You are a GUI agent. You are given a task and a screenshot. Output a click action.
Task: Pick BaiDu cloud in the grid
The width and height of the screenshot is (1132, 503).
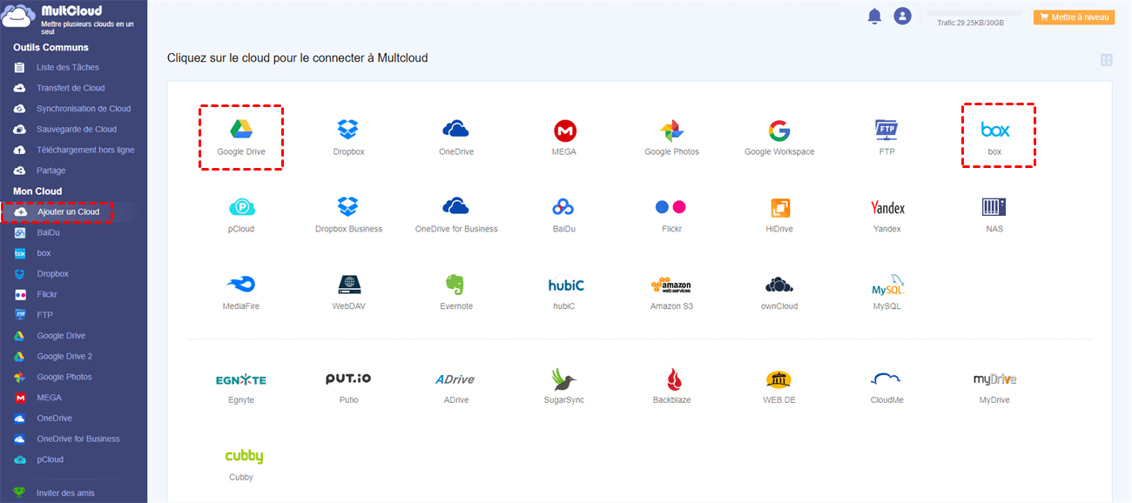[x=564, y=214]
